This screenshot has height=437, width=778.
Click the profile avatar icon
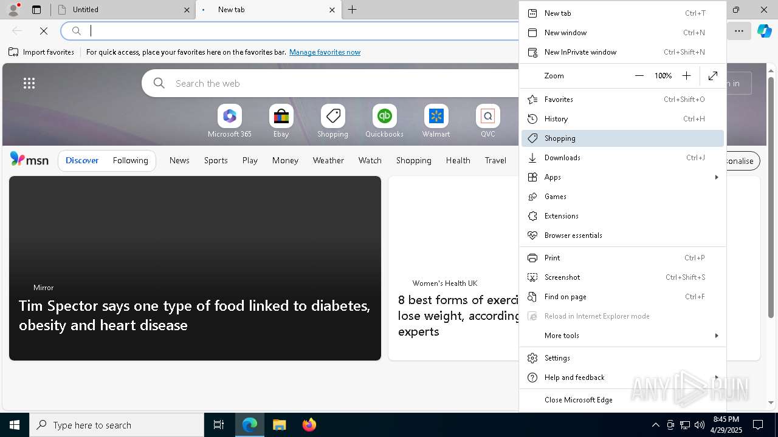click(x=13, y=9)
